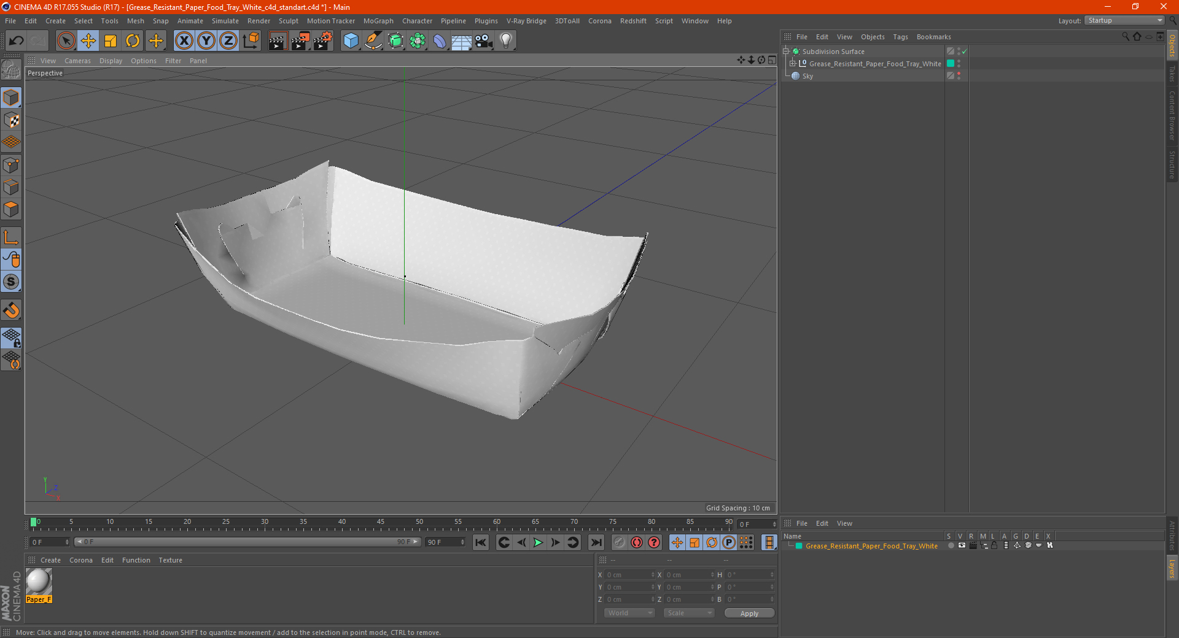
Task: Activate the Scale tool
Action: (x=111, y=41)
